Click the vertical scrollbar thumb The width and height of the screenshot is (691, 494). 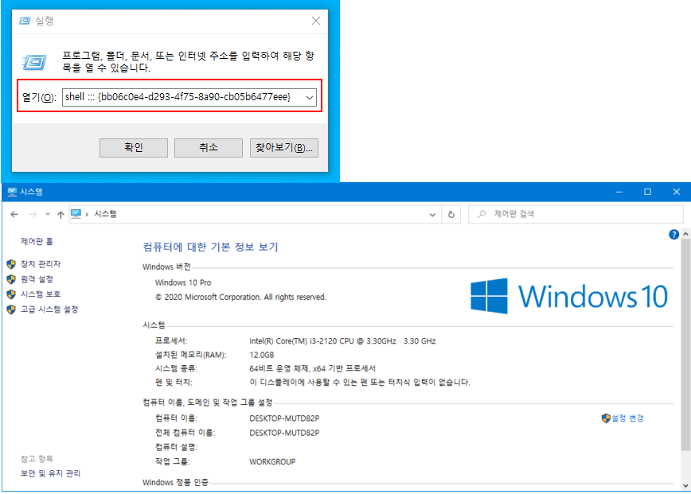[x=685, y=345]
